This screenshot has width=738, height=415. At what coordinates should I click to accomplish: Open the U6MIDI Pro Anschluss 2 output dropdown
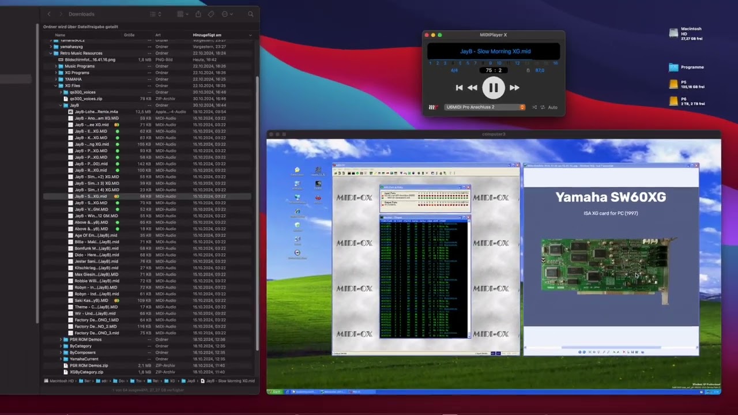(x=484, y=107)
